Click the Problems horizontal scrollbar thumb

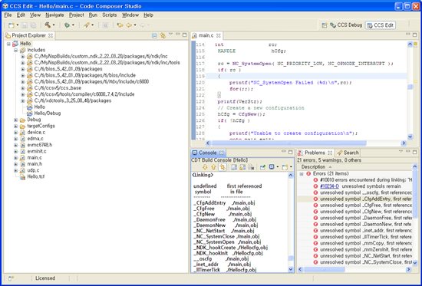325,269
